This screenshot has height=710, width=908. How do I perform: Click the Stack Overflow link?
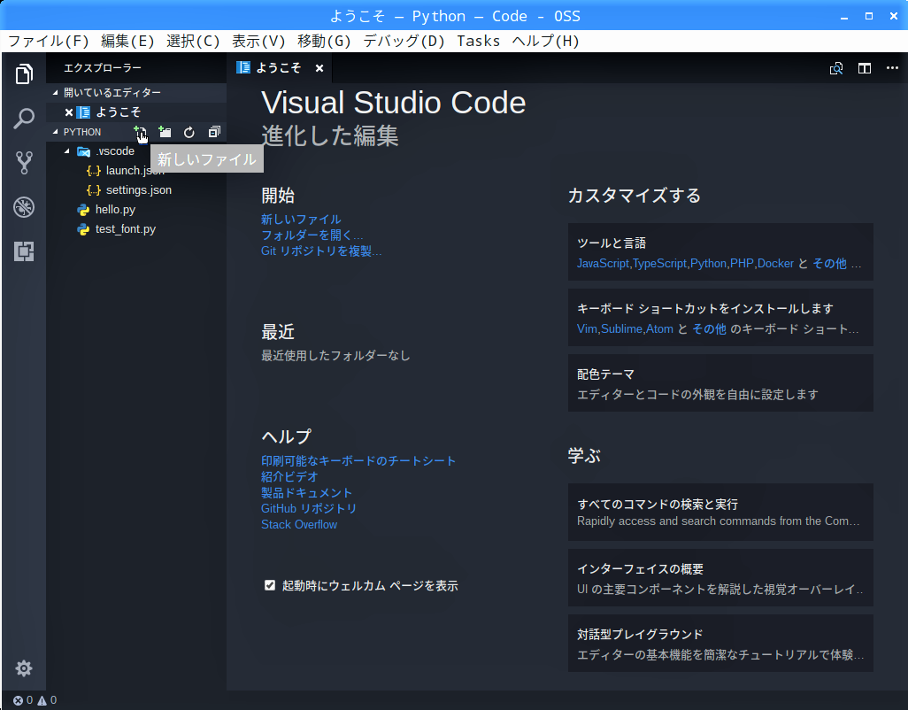(299, 524)
